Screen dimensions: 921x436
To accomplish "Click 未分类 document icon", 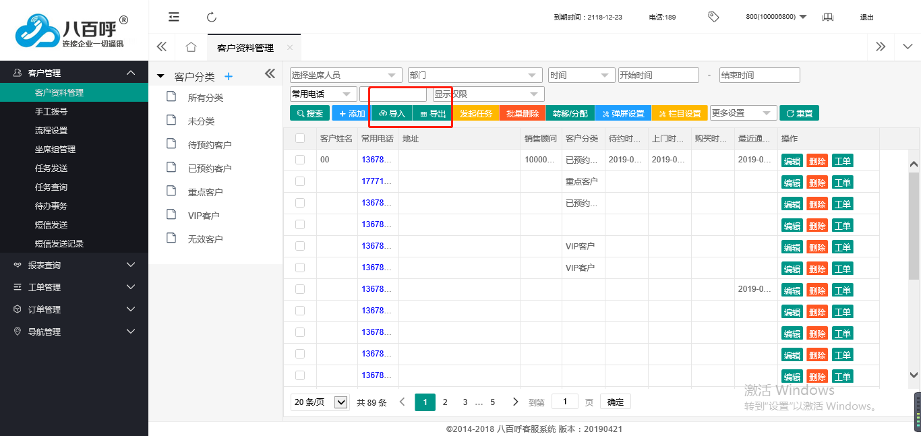I will (171, 121).
